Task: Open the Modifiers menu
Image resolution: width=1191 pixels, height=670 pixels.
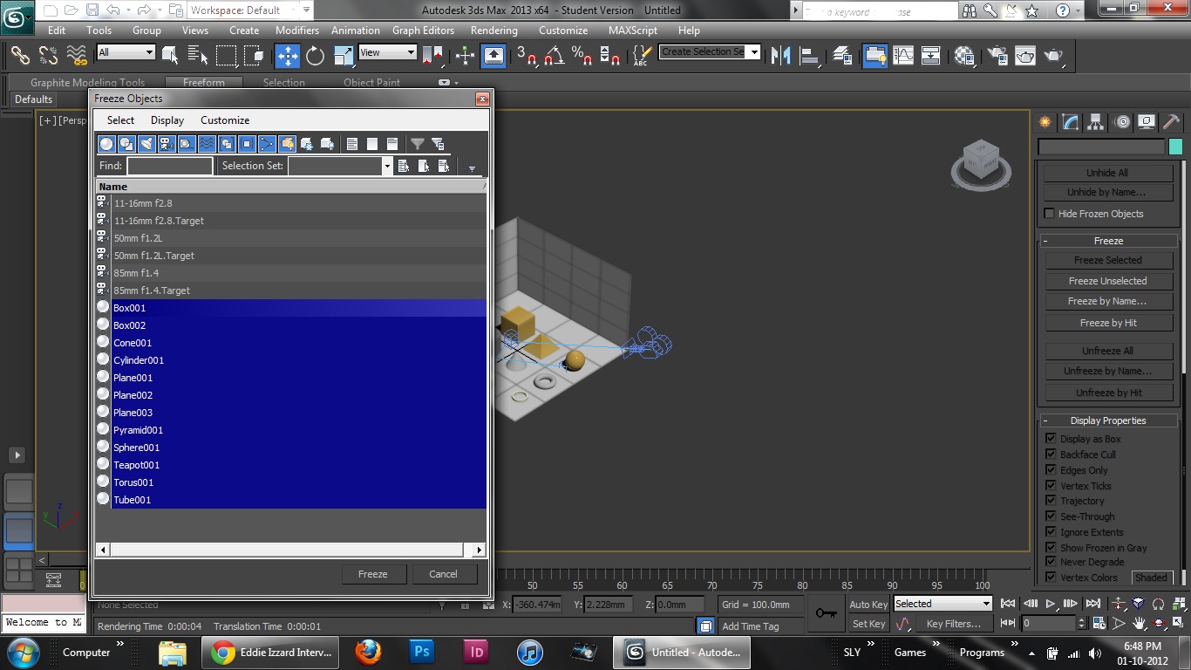Action: (297, 30)
